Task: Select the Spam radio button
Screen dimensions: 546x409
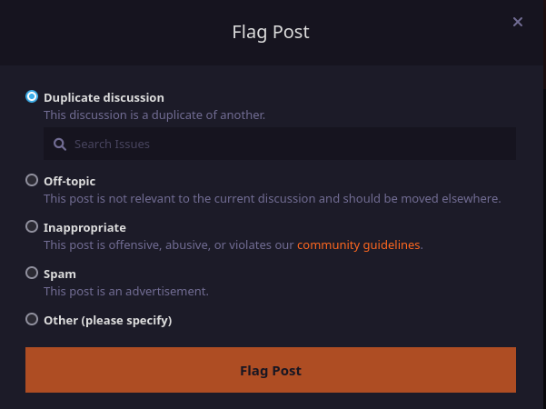Action: 33,273
